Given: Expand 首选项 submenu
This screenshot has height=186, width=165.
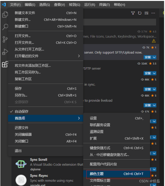Looking at the screenshot, I should coord(46,118).
